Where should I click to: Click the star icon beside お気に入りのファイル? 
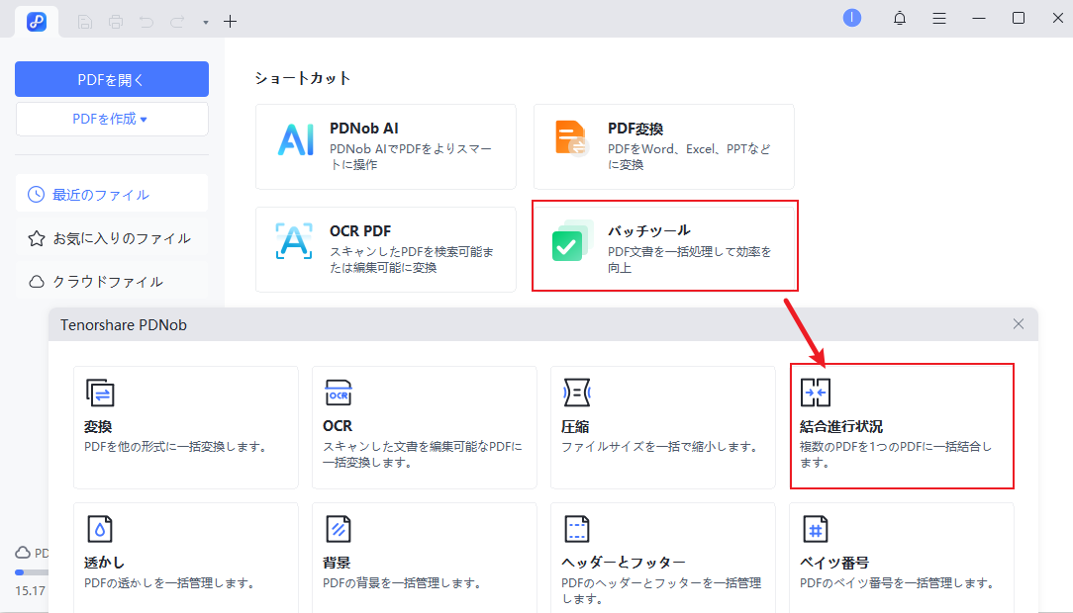point(37,238)
